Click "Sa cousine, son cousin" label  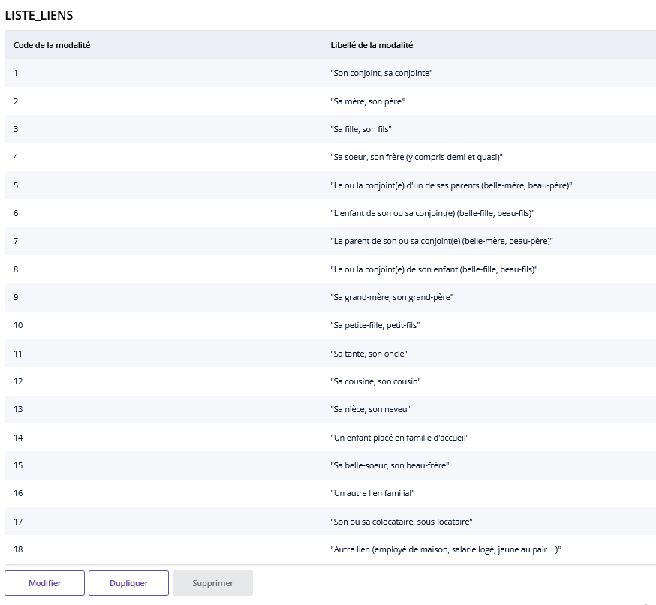pos(375,381)
